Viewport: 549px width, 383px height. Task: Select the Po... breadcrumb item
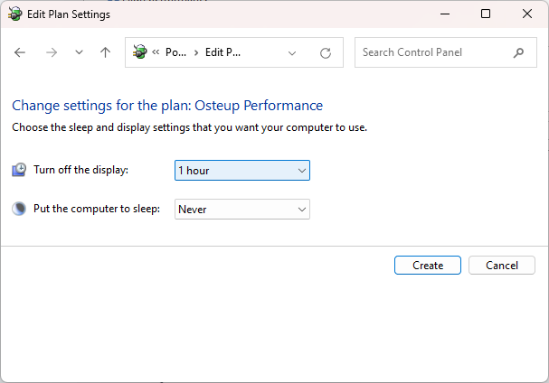pos(175,52)
